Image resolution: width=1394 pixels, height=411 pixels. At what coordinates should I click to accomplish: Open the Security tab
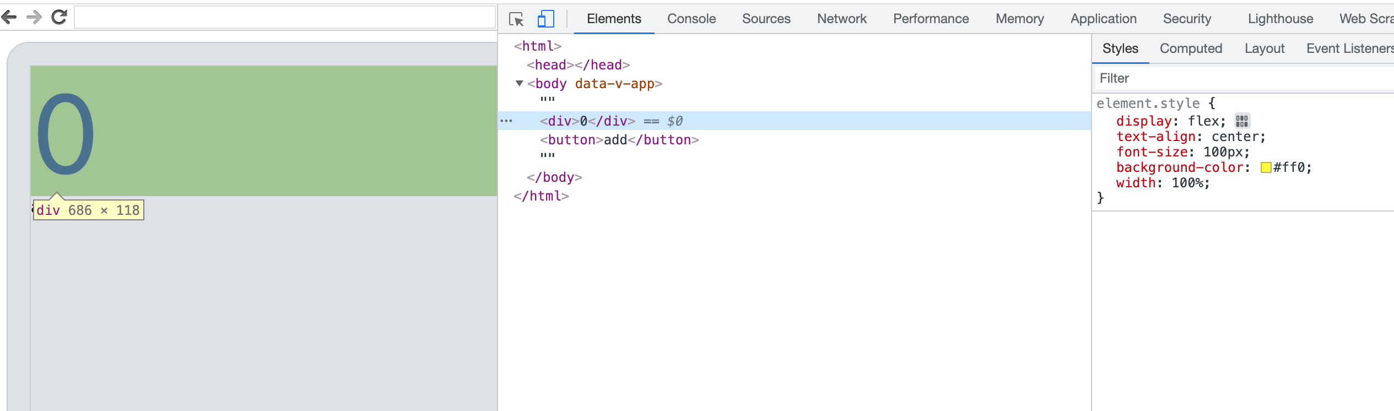[x=1187, y=19]
